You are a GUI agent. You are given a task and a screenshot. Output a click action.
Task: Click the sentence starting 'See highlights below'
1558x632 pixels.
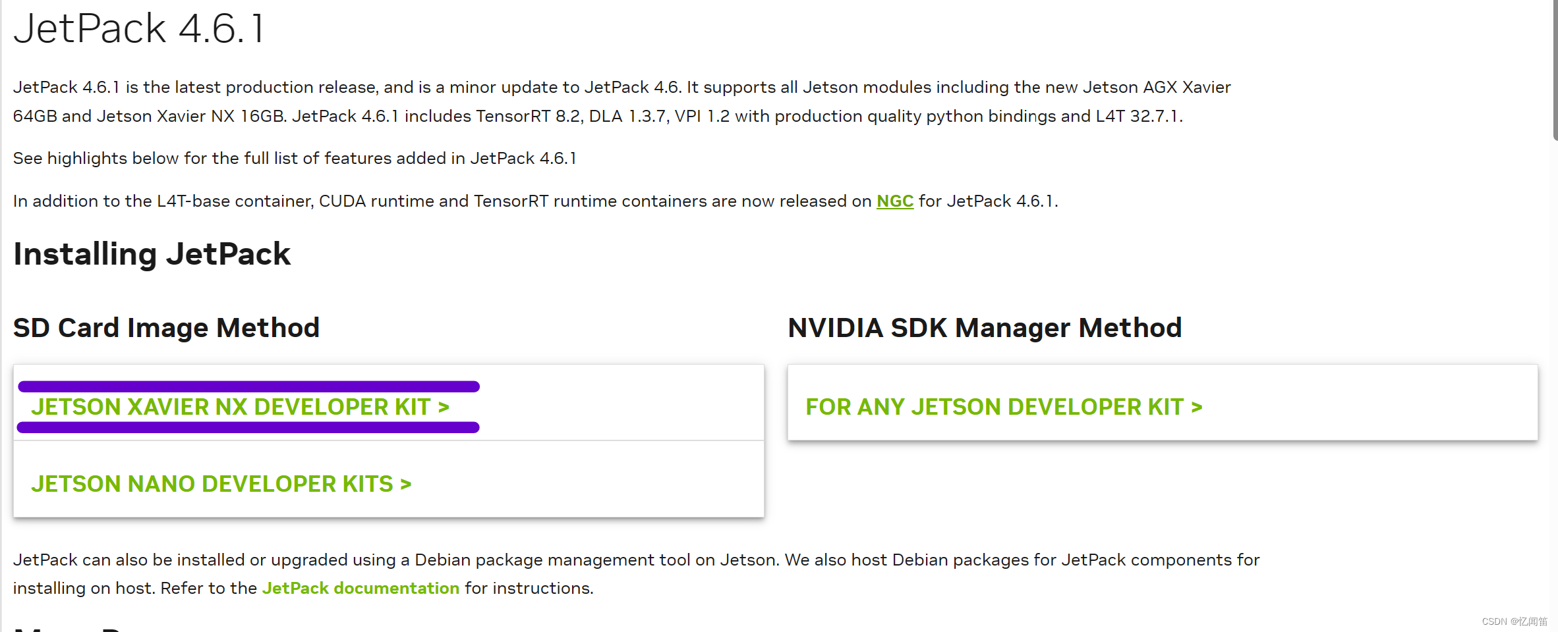click(295, 159)
